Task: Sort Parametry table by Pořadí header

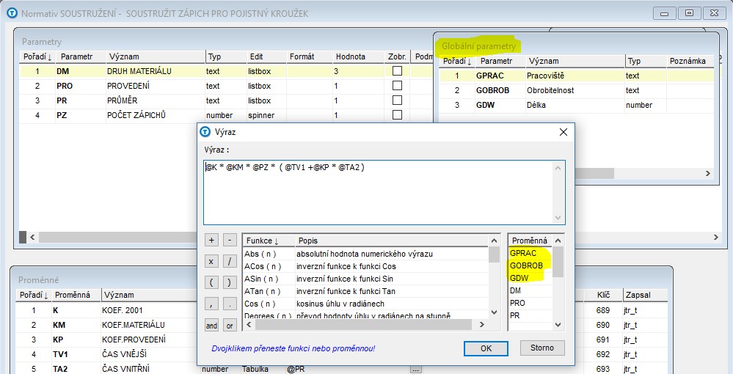Action: click(37, 56)
